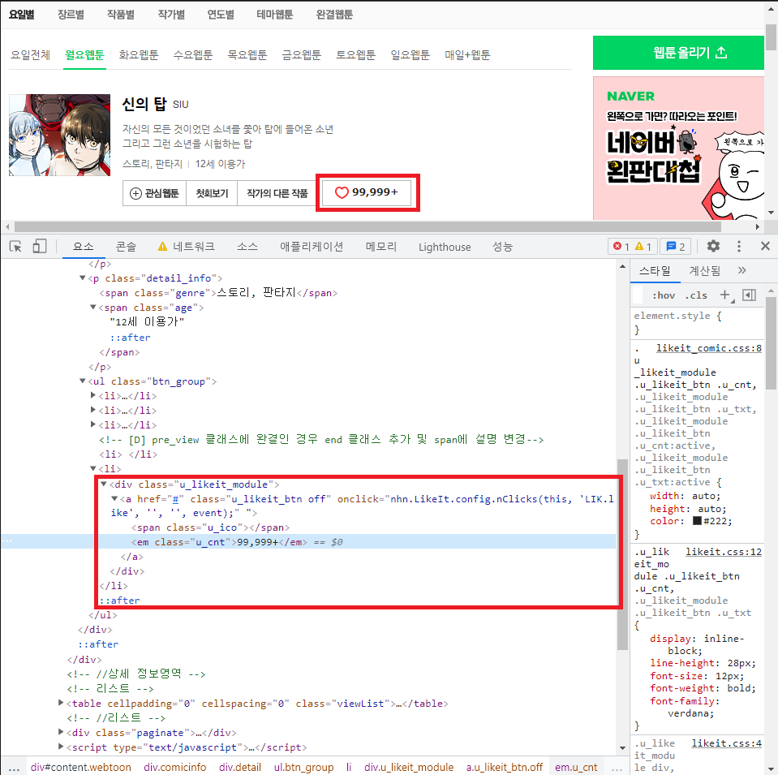Open likeit.css:12 source link
This screenshot has height=775, width=778.
click(724, 552)
